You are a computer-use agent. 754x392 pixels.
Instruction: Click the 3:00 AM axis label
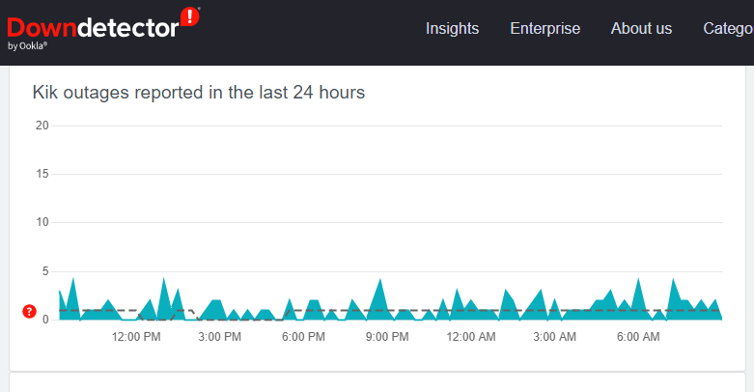[554, 337]
